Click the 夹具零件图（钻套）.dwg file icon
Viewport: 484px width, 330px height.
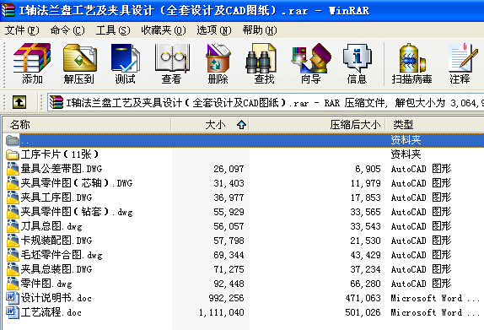pos(13,212)
